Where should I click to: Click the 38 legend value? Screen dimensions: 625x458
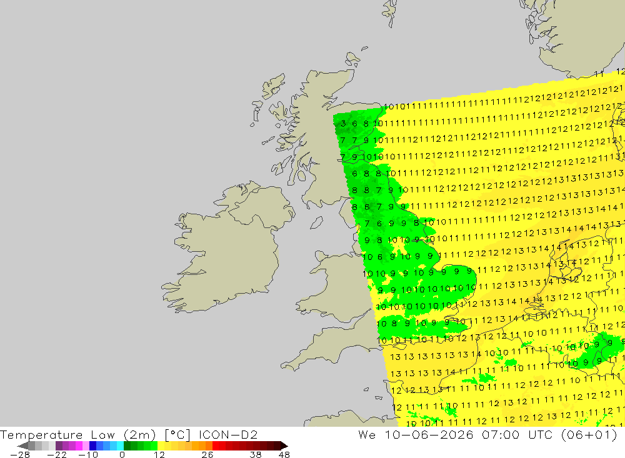(256, 454)
